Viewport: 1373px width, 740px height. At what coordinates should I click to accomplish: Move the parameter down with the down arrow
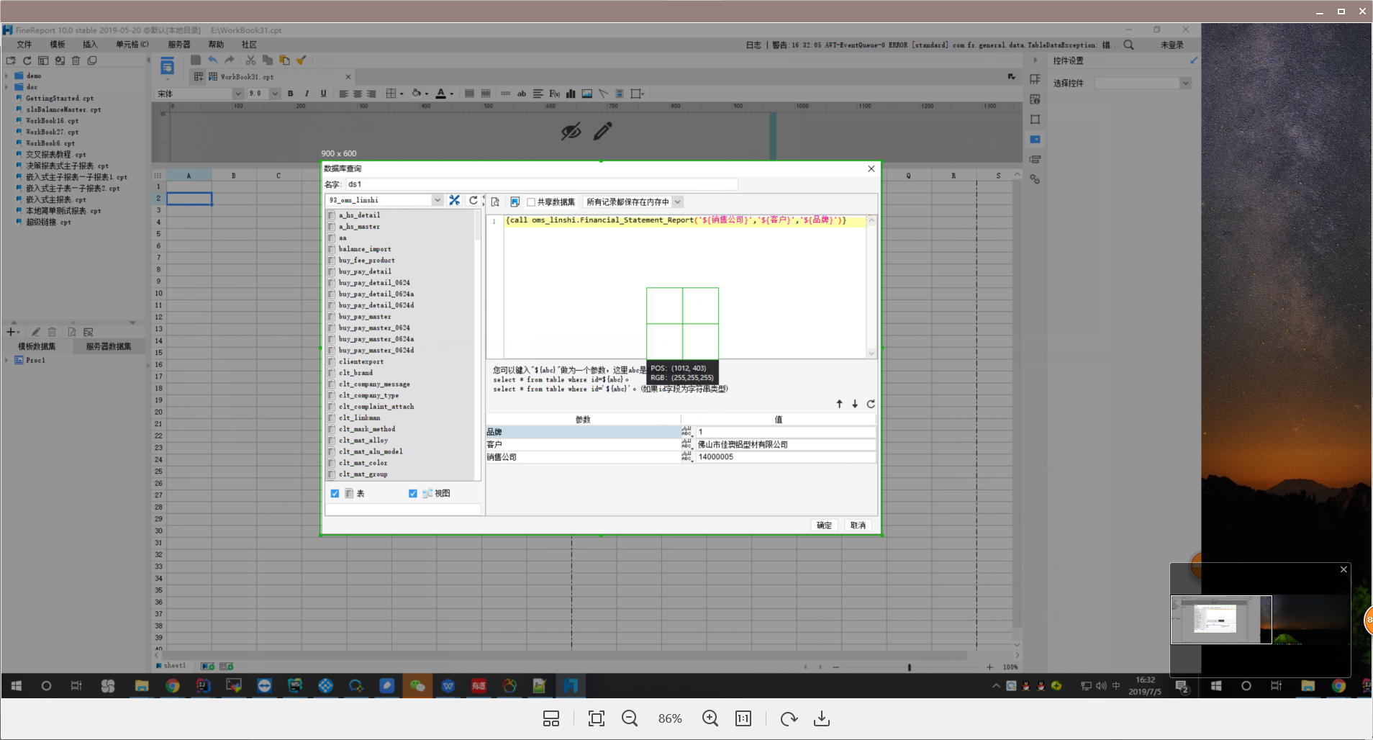coord(855,404)
